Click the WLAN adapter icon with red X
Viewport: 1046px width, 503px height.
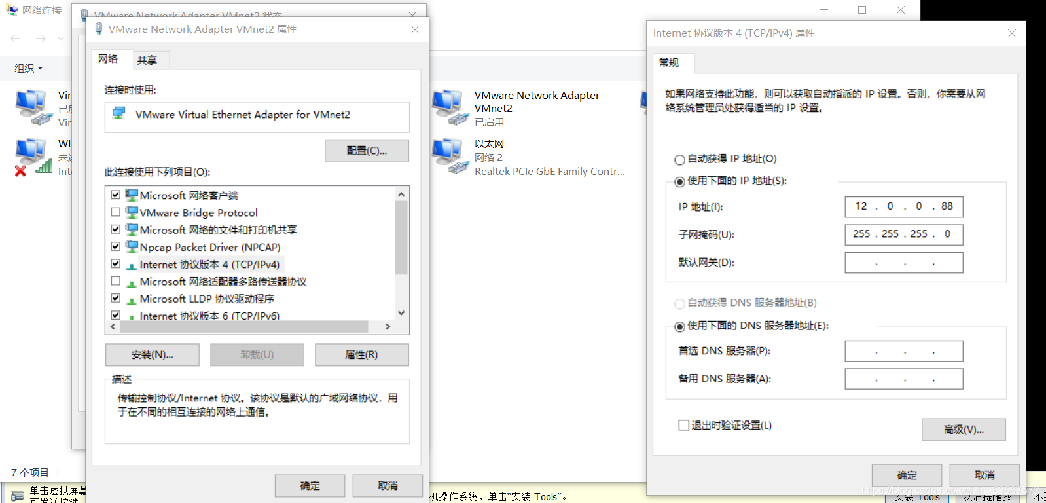pos(34,157)
